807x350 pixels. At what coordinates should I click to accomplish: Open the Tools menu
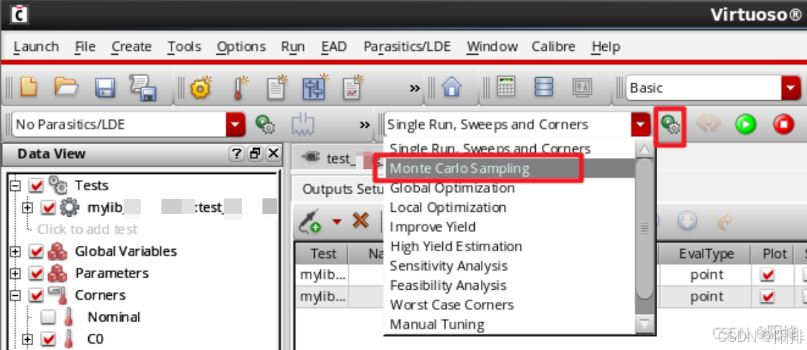pyautogui.click(x=184, y=47)
